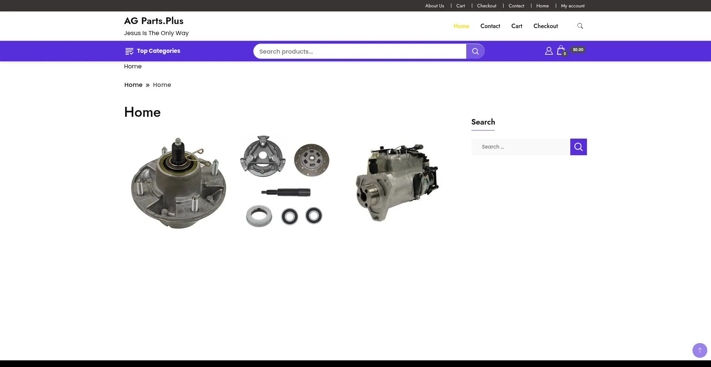The width and height of the screenshot is (711, 367).
Task: Click the clutch kit product image
Action: (285, 181)
